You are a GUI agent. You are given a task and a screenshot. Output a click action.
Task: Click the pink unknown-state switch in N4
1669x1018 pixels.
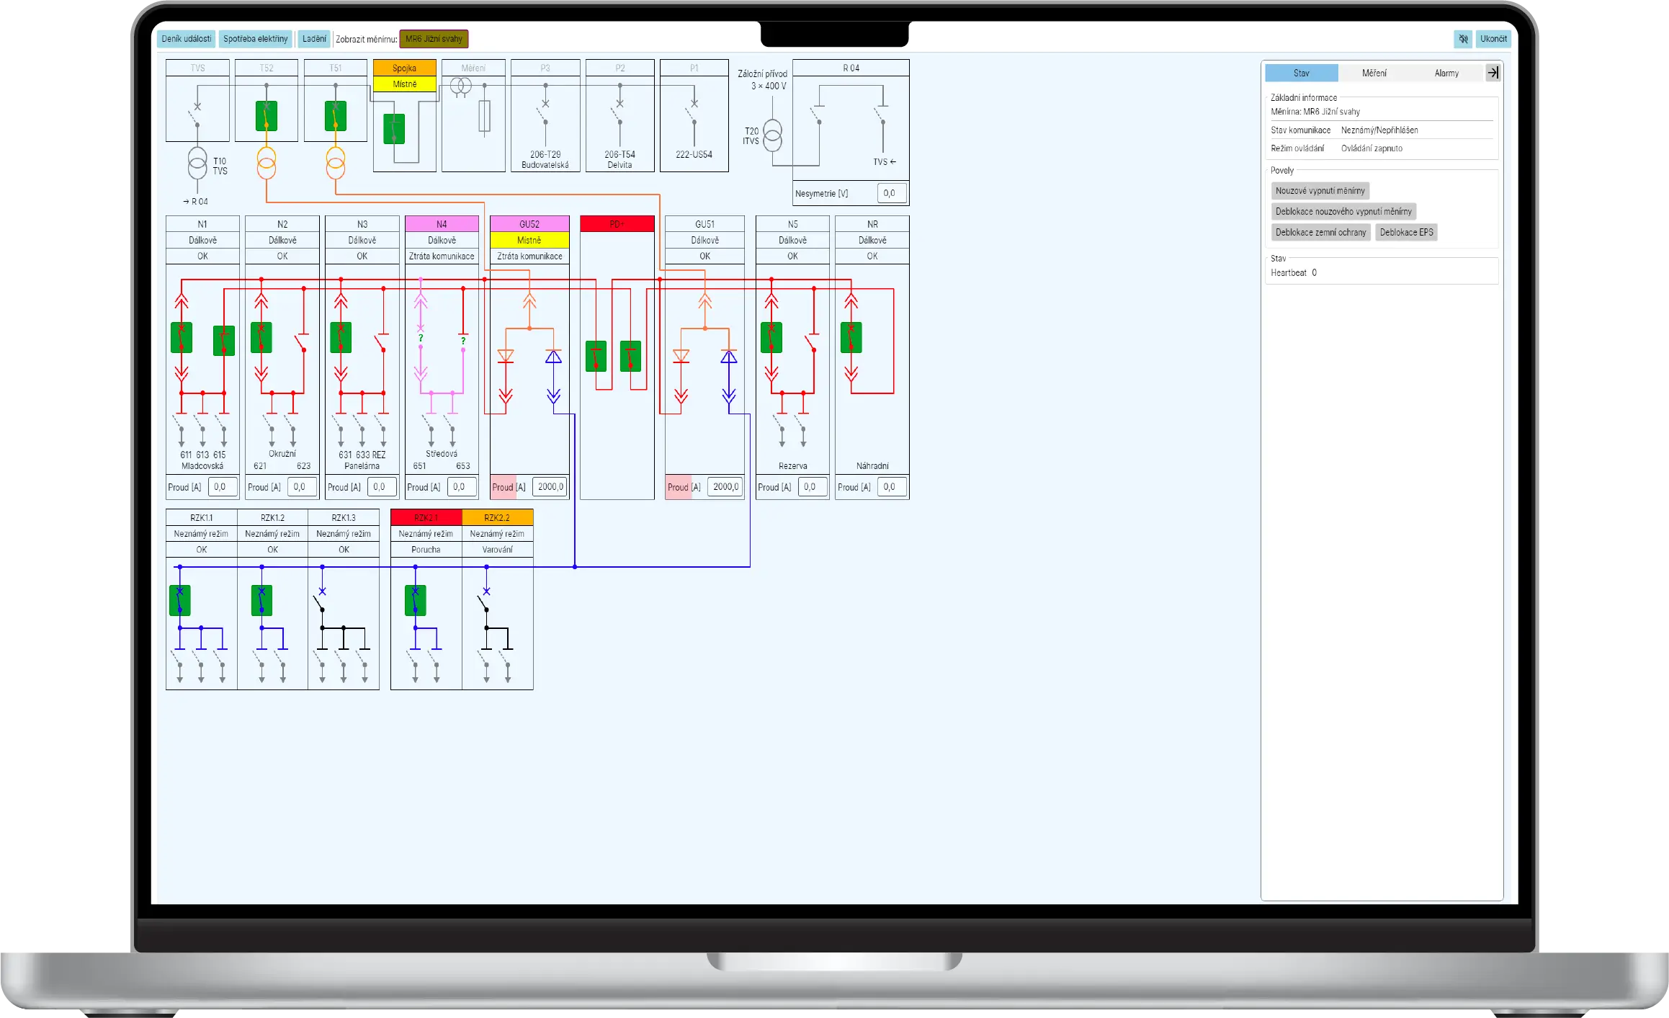pos(421,337)
